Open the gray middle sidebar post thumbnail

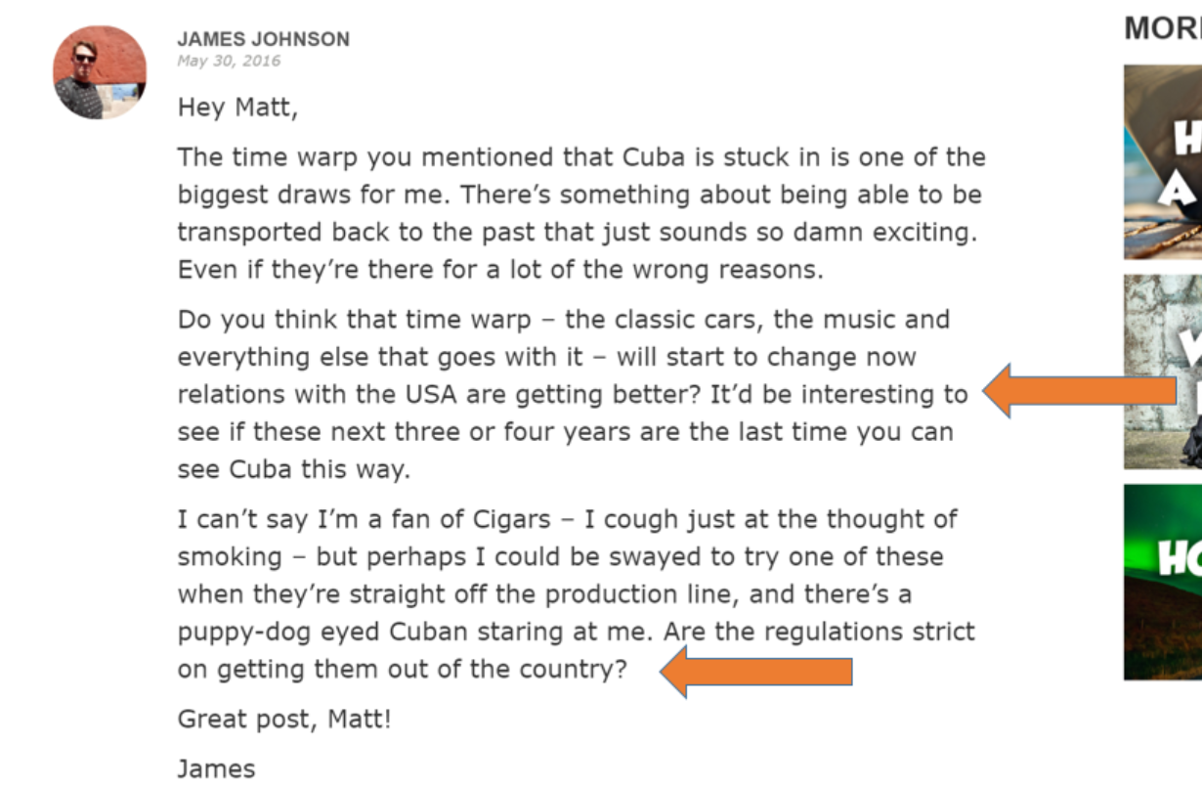1163,372
